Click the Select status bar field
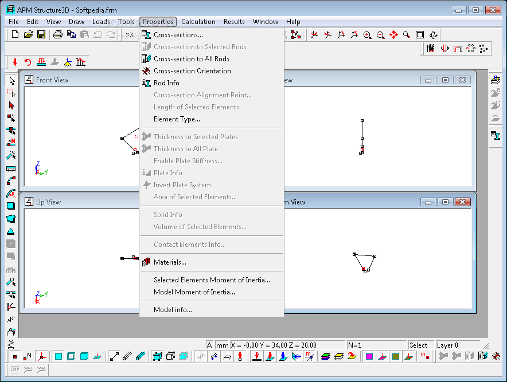This screenshot has width=507, height=382. pyautogui.click(x=420, y=345)
